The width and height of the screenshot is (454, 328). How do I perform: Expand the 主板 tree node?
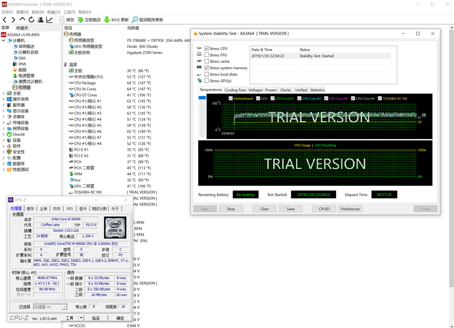(4, 93)
